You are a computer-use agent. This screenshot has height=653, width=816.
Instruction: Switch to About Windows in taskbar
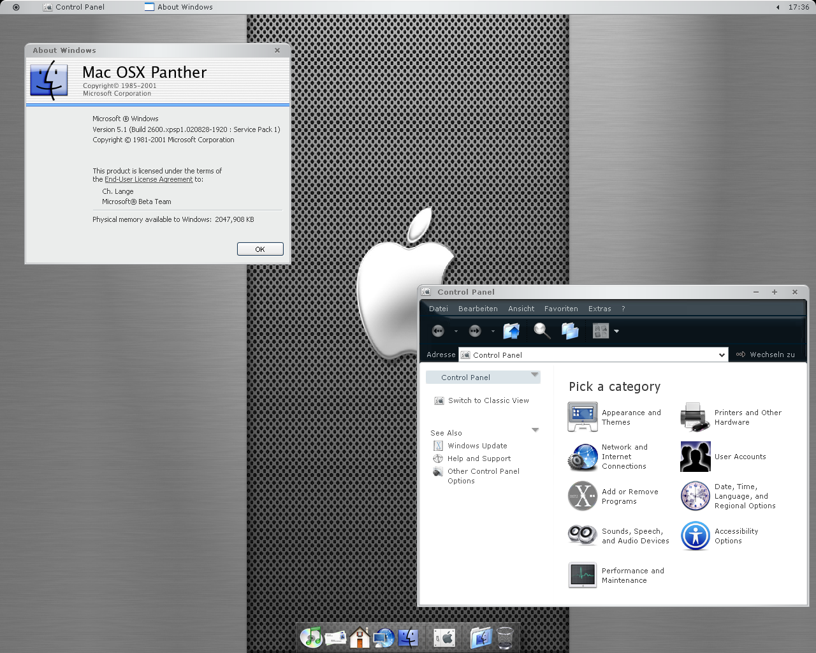click(x=179, y=7)
